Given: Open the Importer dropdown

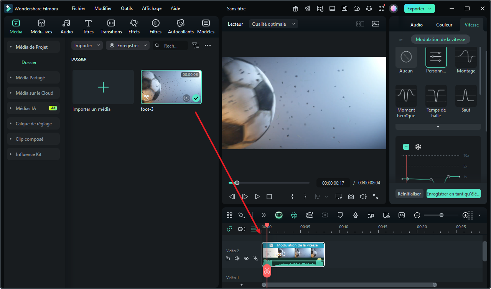Looking at the screenshot, I should coord(87,45).
